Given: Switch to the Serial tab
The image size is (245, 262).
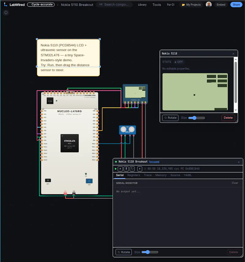Looking at the screenshot, I should [x=120, y=175].
